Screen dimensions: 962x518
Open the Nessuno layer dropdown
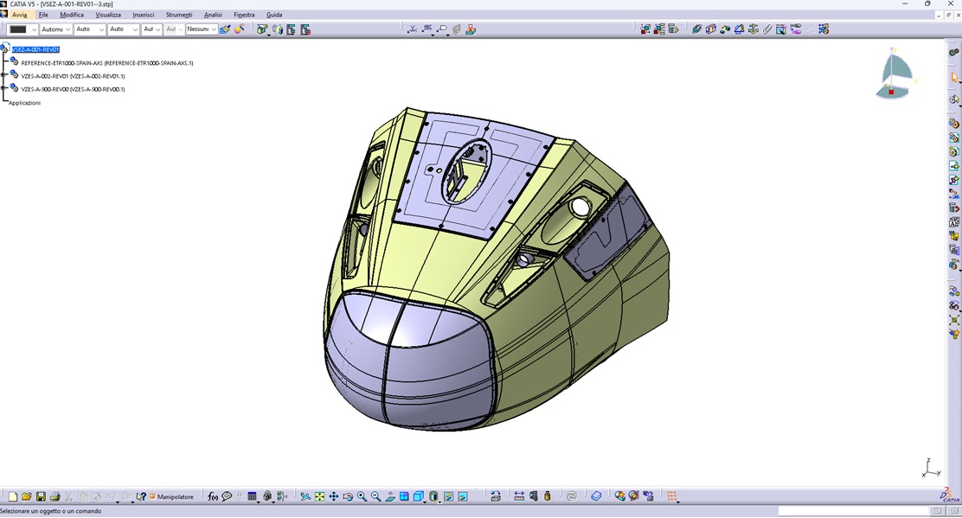pos(214,29)
